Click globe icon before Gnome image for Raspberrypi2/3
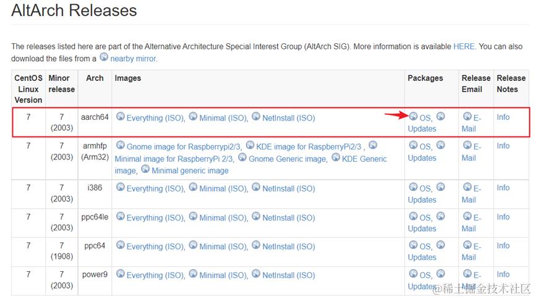This screenshot has width=535, height=299. (120, 145)
